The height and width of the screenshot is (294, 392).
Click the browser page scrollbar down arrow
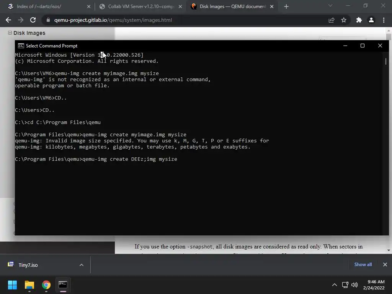[389, 250]
